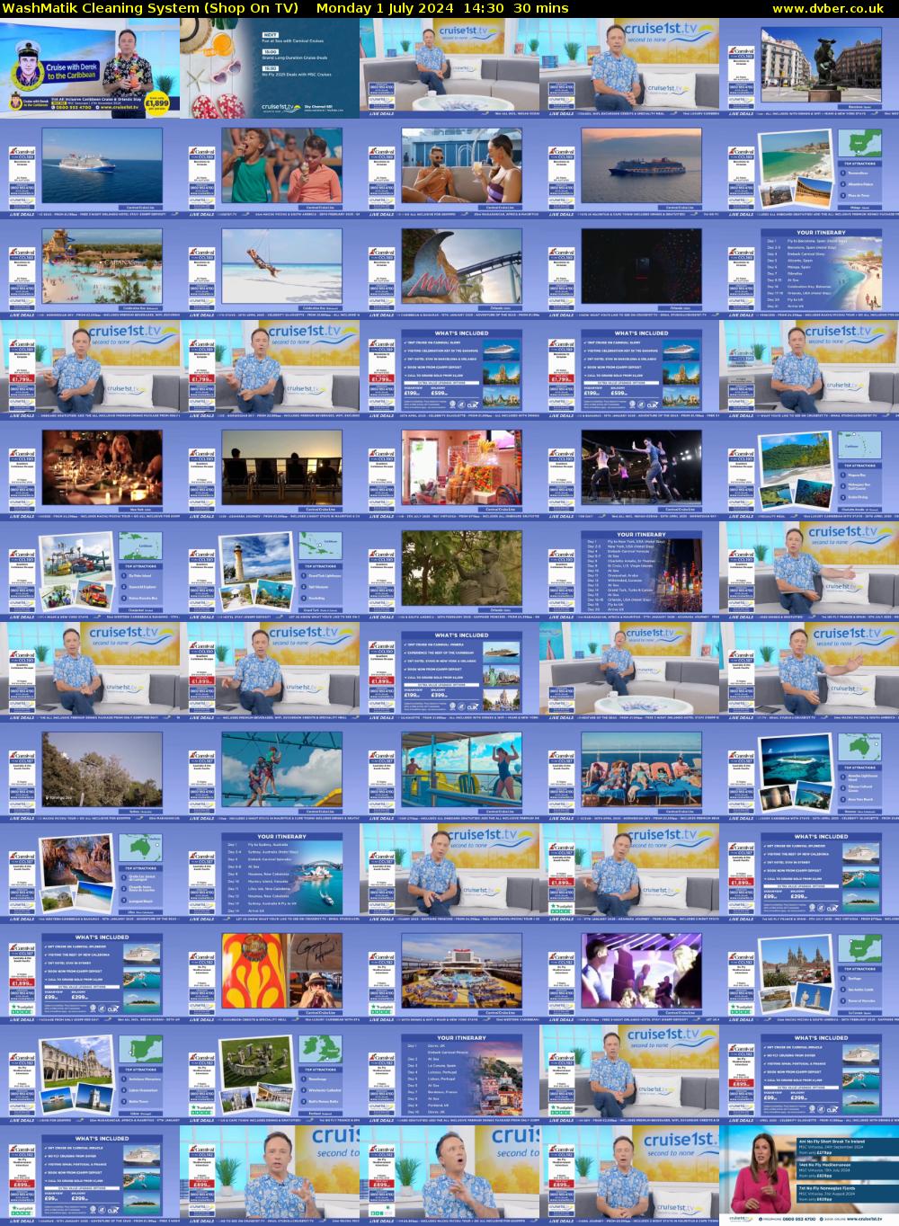Open the New York Your Itinerary thumbnail
This screenshot has width=899, height=1226.
tap(629, 572)
